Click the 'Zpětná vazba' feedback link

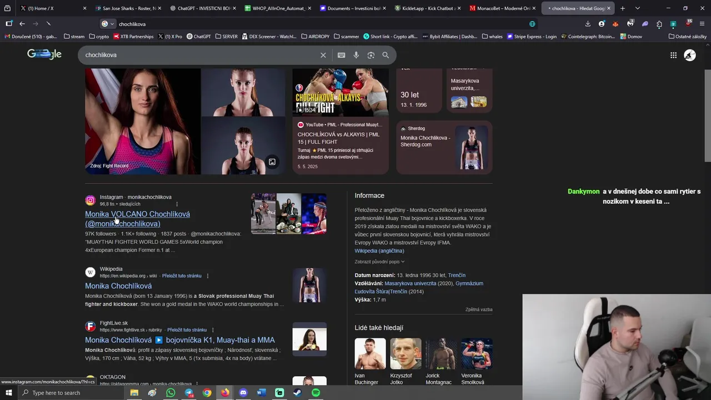pyautogui.click(x=479, y=309)
